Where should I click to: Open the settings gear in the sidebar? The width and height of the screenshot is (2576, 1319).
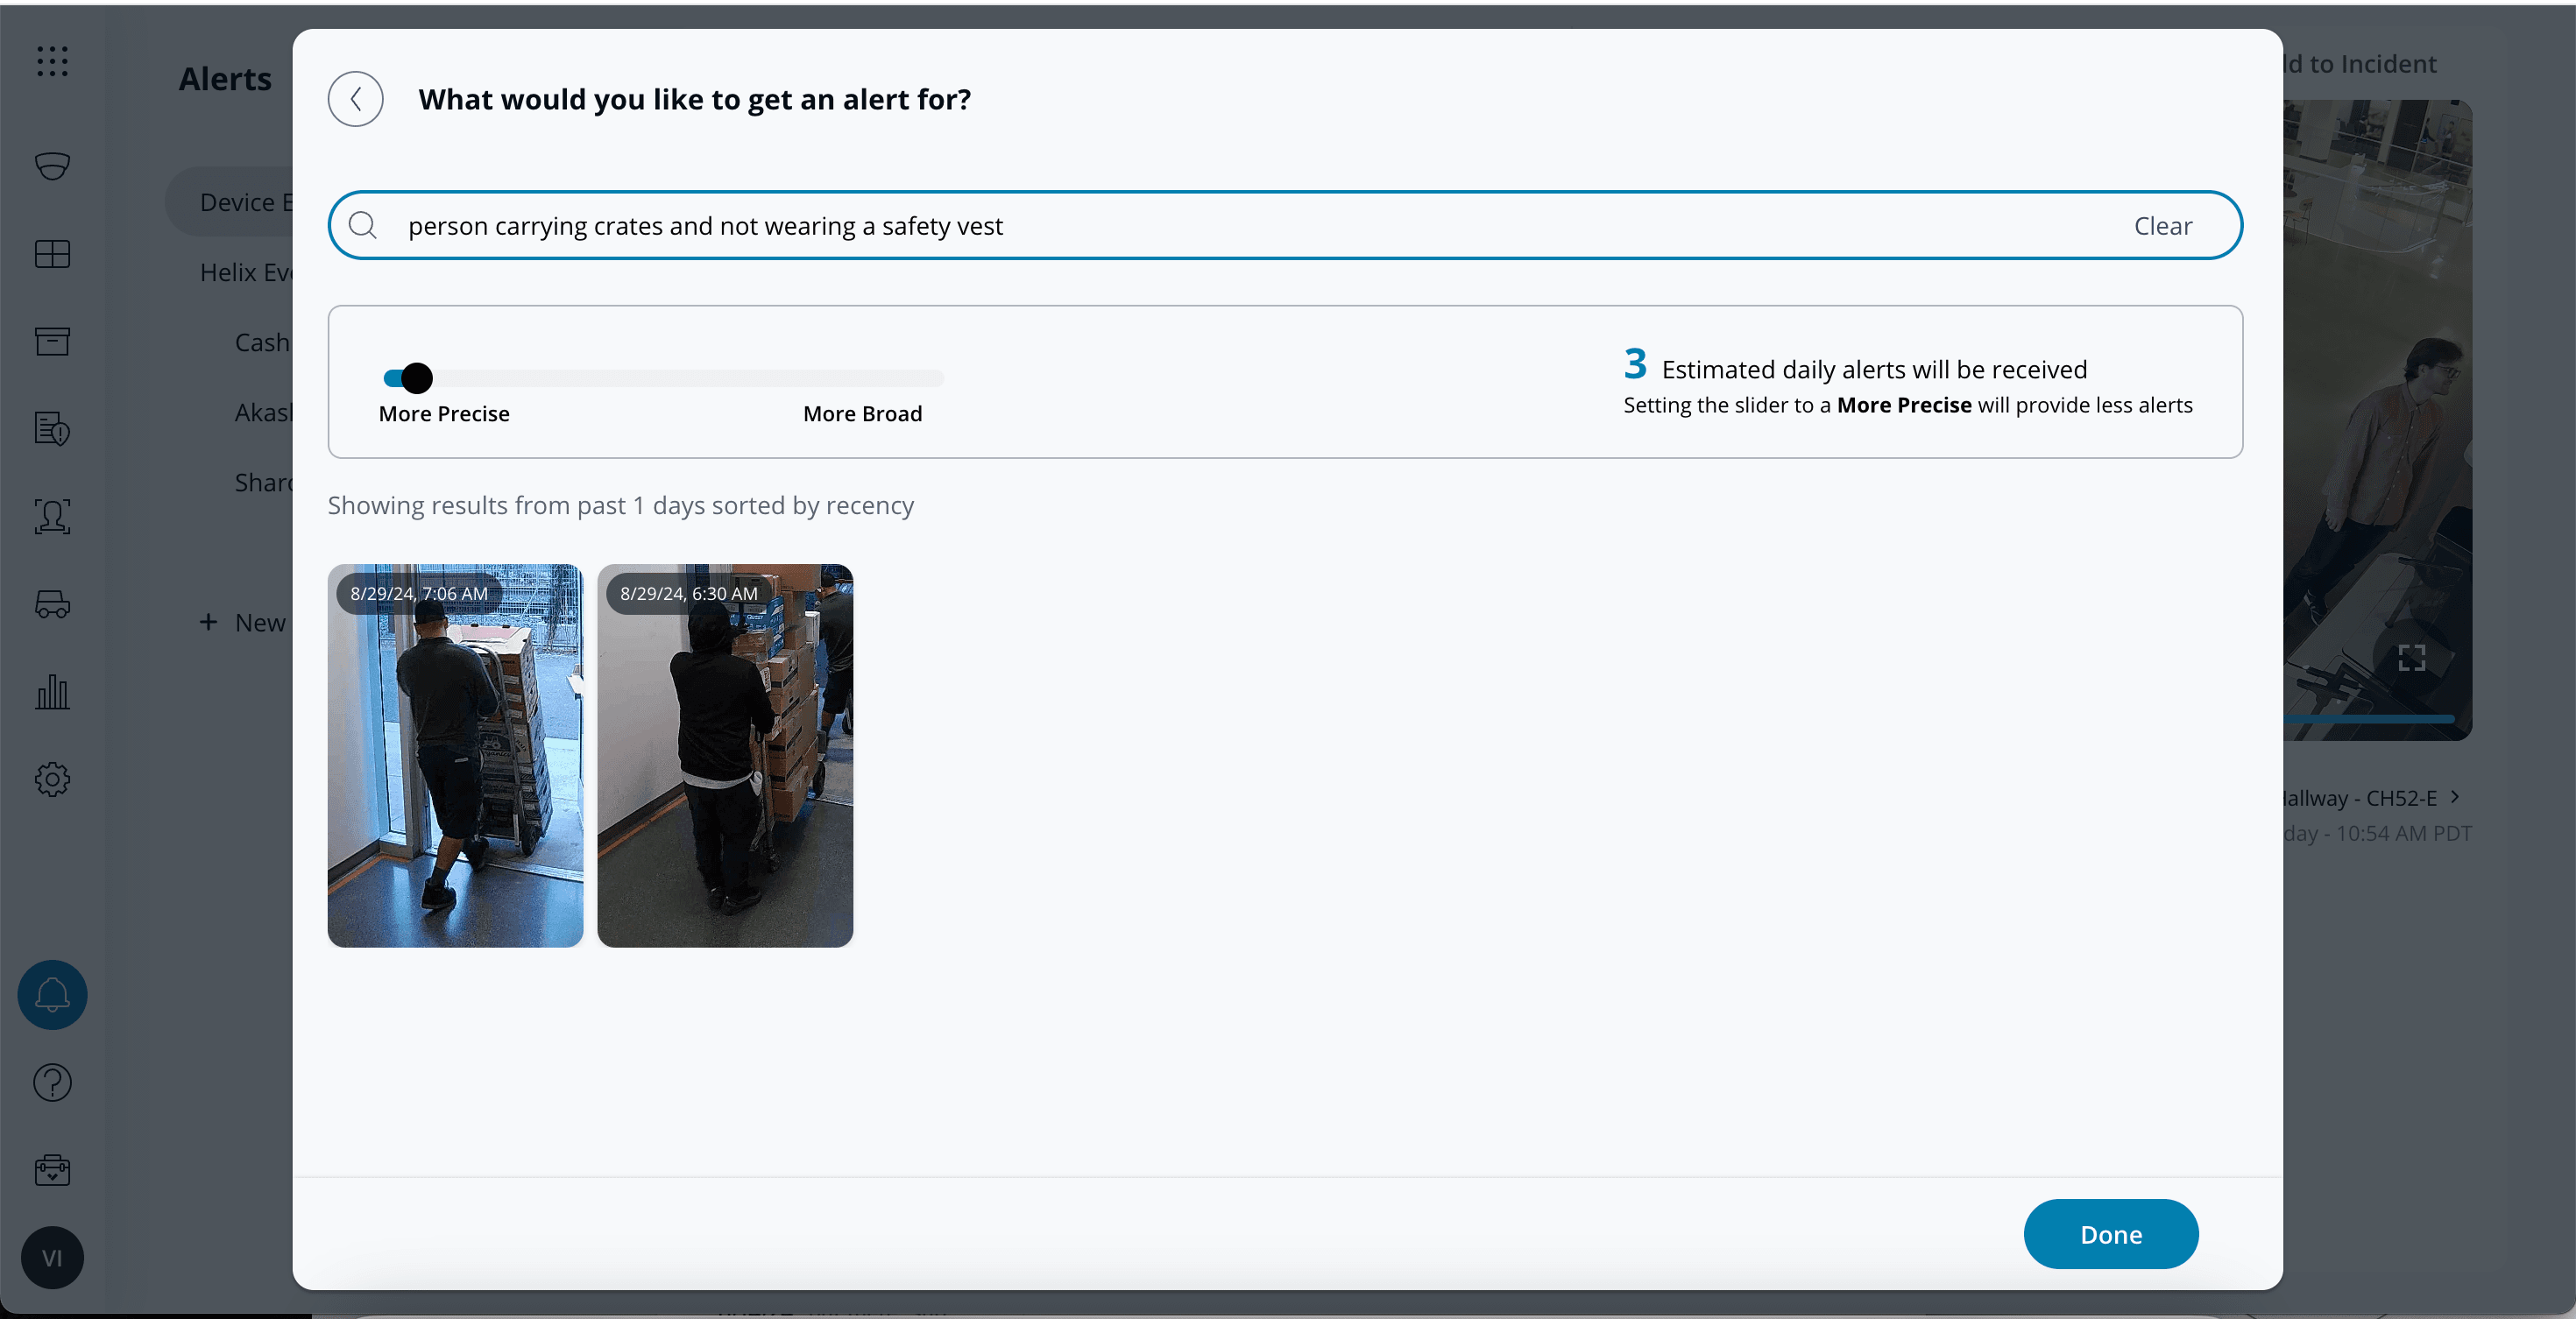(52, 780)
